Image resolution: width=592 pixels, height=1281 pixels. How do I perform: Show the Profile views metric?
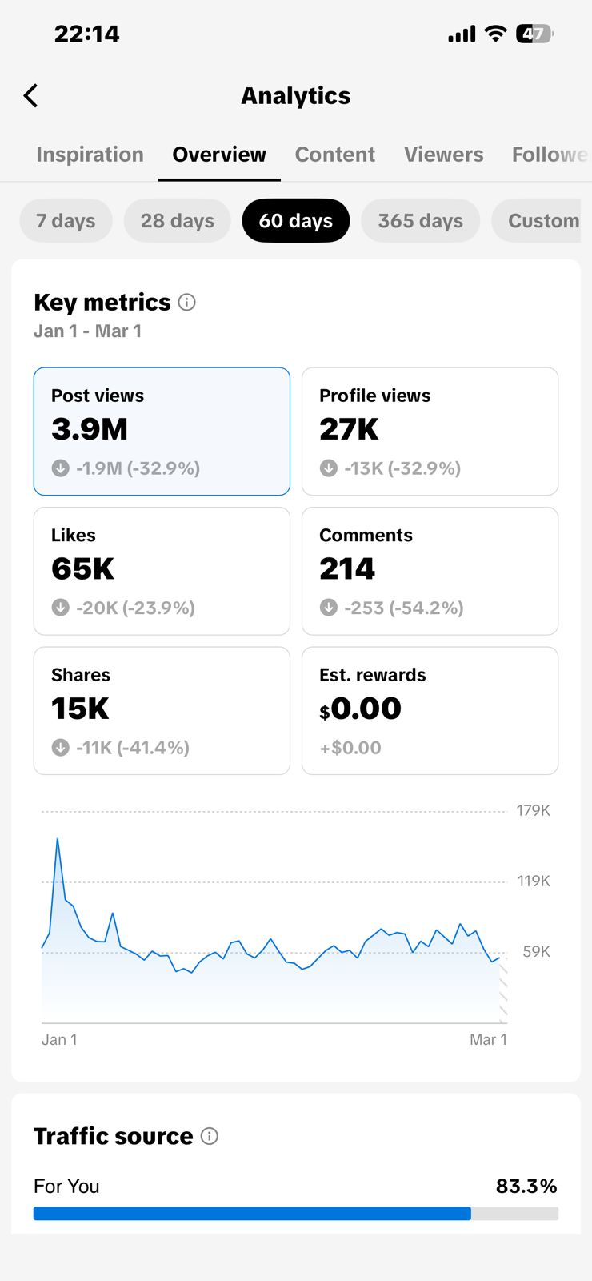pyautogui.click(x=430, y=432)
